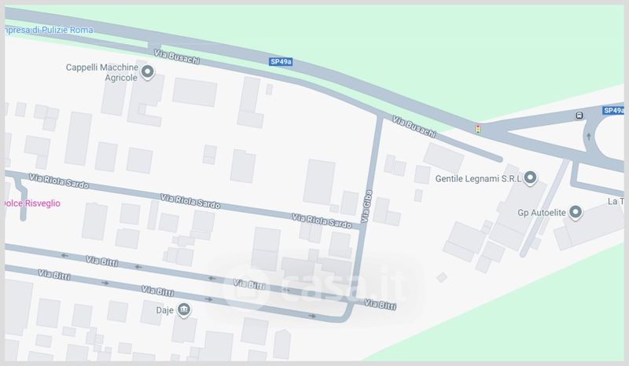629x366 pixels.
Task: Click the Via Bitti label near Daje
Action: [x=157, y=291]
